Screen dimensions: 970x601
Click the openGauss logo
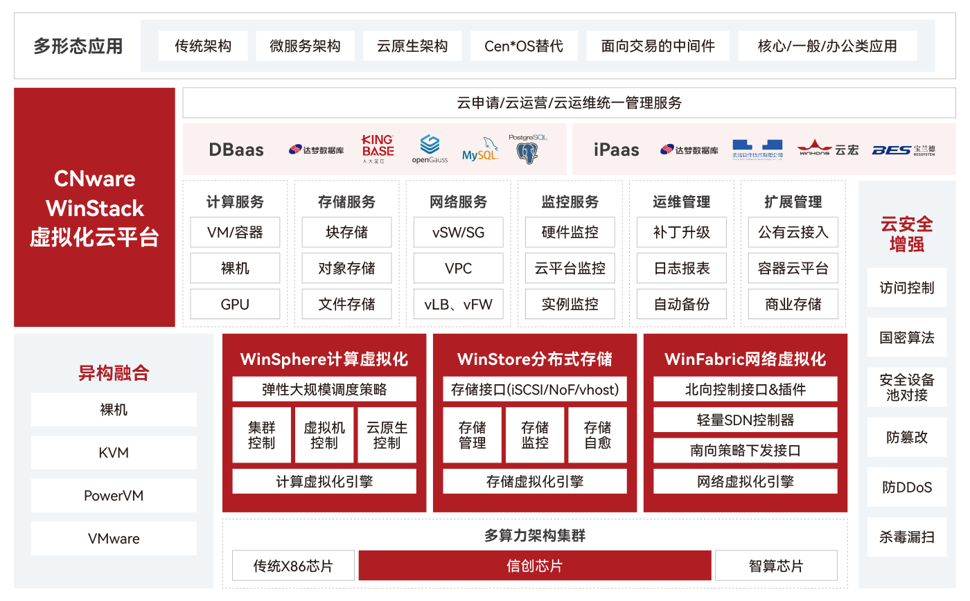click(430, 149)
